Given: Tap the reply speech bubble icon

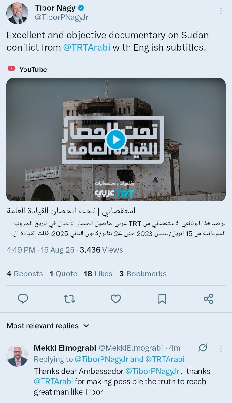Looking at the screenshot, I should (23, 299).
